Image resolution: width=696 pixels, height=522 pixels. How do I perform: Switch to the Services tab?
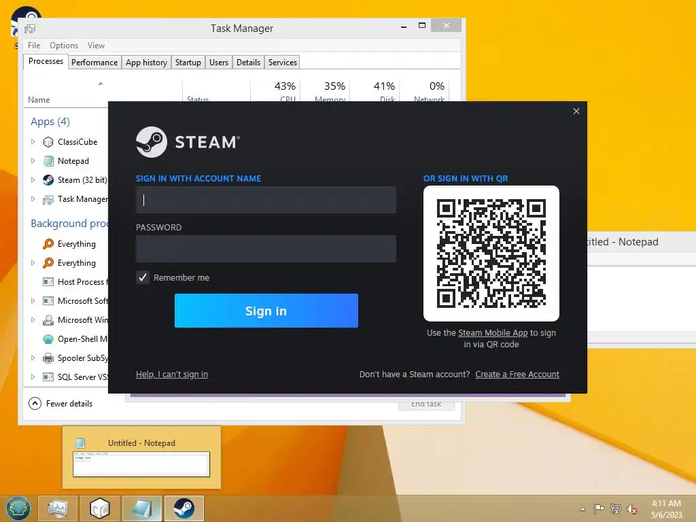[x=283, y=63]
